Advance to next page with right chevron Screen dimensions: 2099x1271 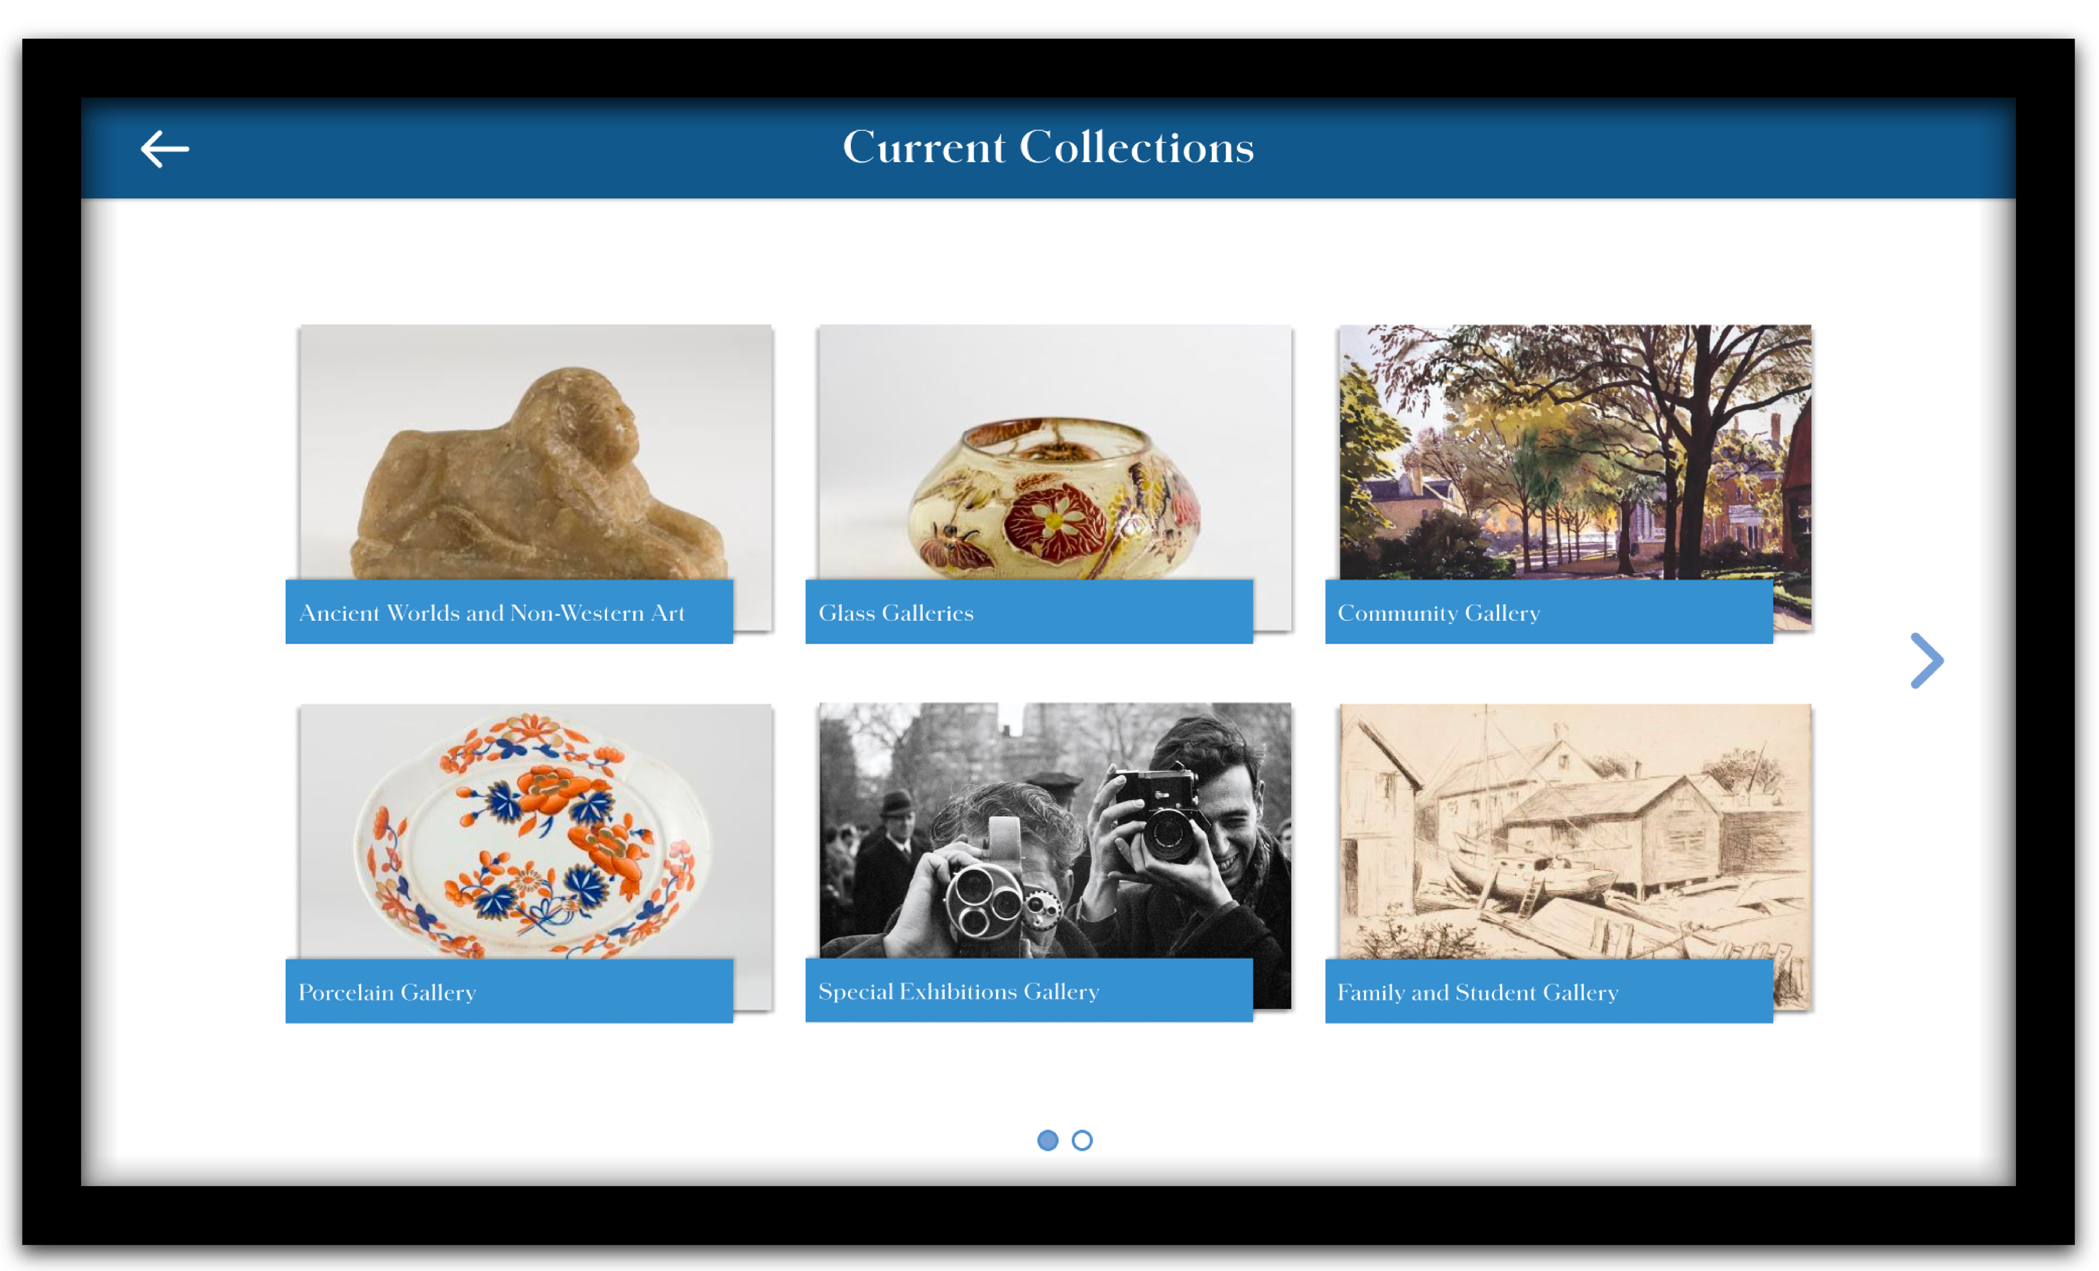[1926, 660]
